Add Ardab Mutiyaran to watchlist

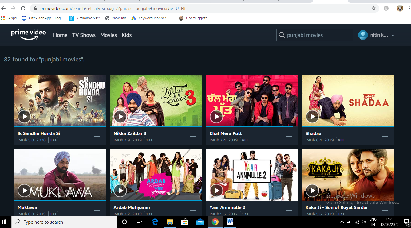tap(193, 210)
